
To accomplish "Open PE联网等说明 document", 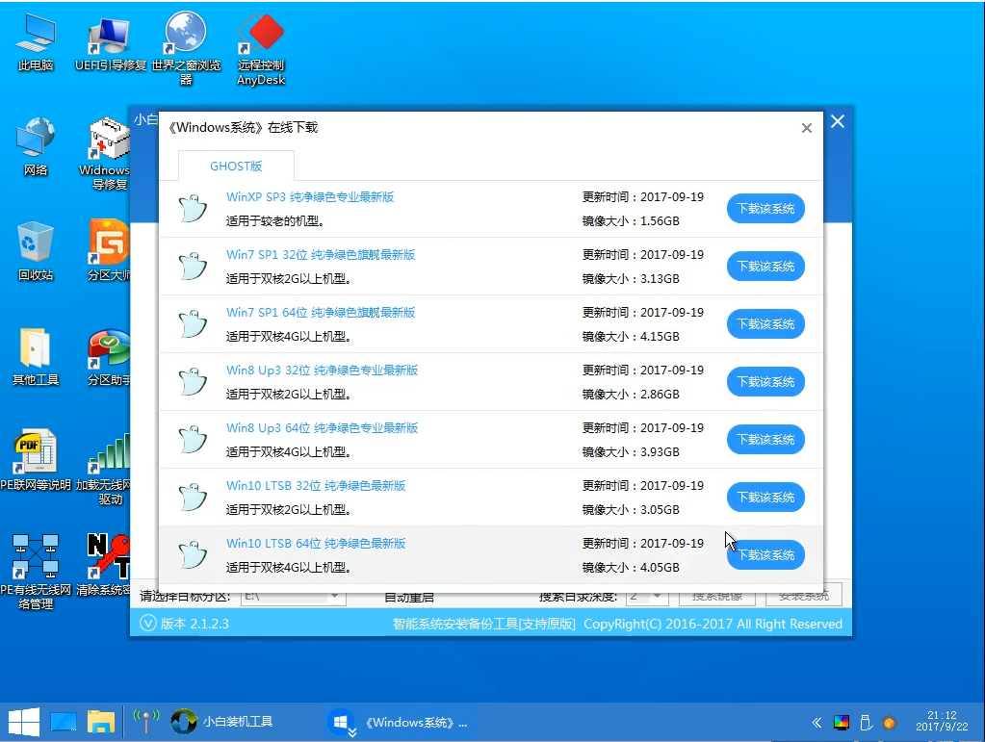I will pos(35,452).
